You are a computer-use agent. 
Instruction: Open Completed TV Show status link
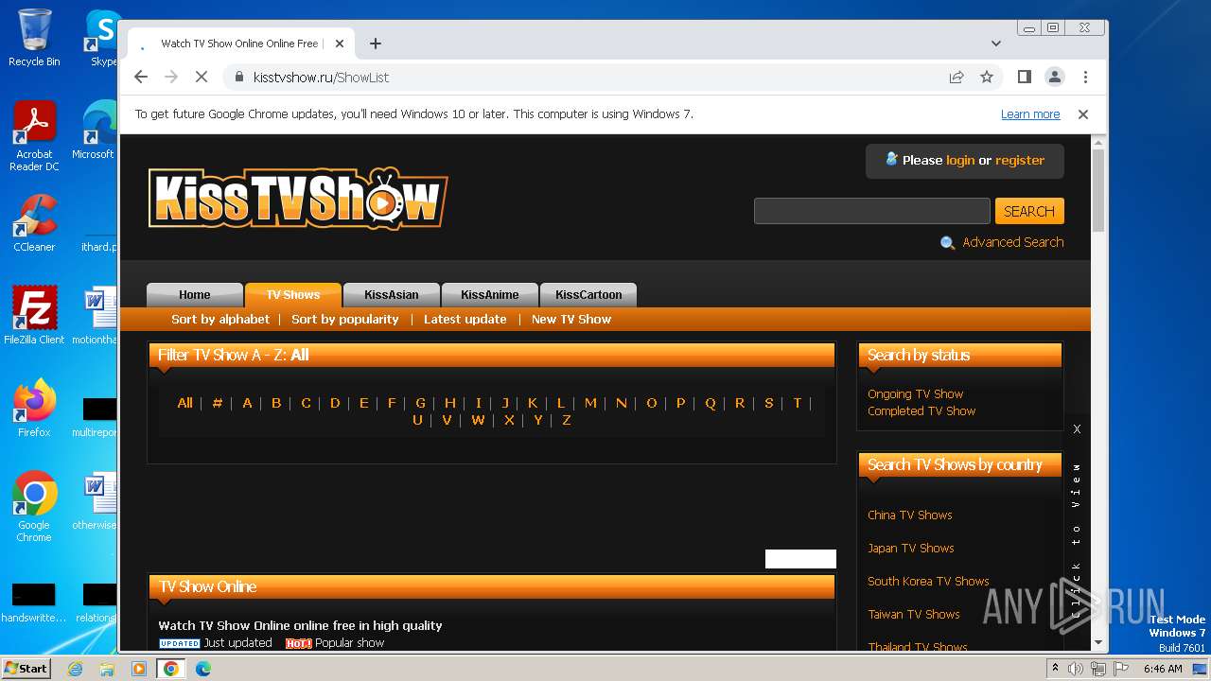pyautogui.click(x=921, y=411)
